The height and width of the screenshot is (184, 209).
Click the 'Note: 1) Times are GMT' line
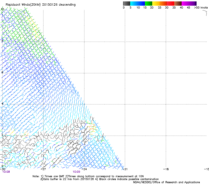coord(88,176)
